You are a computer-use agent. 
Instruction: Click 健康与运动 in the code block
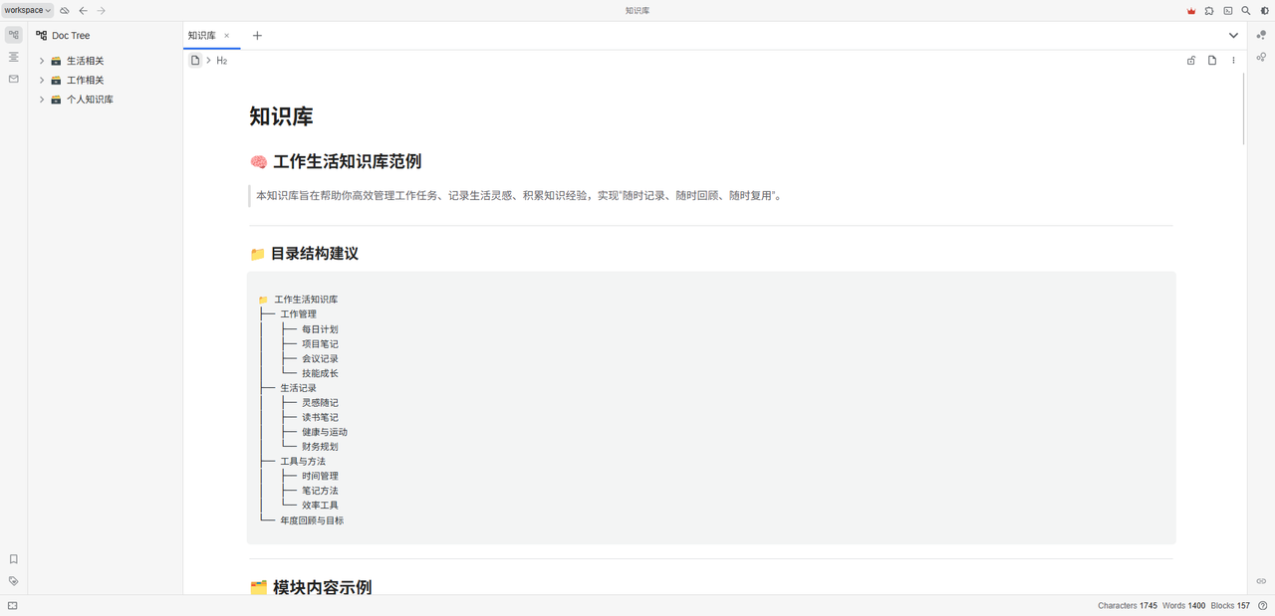[x=325, y=433]
